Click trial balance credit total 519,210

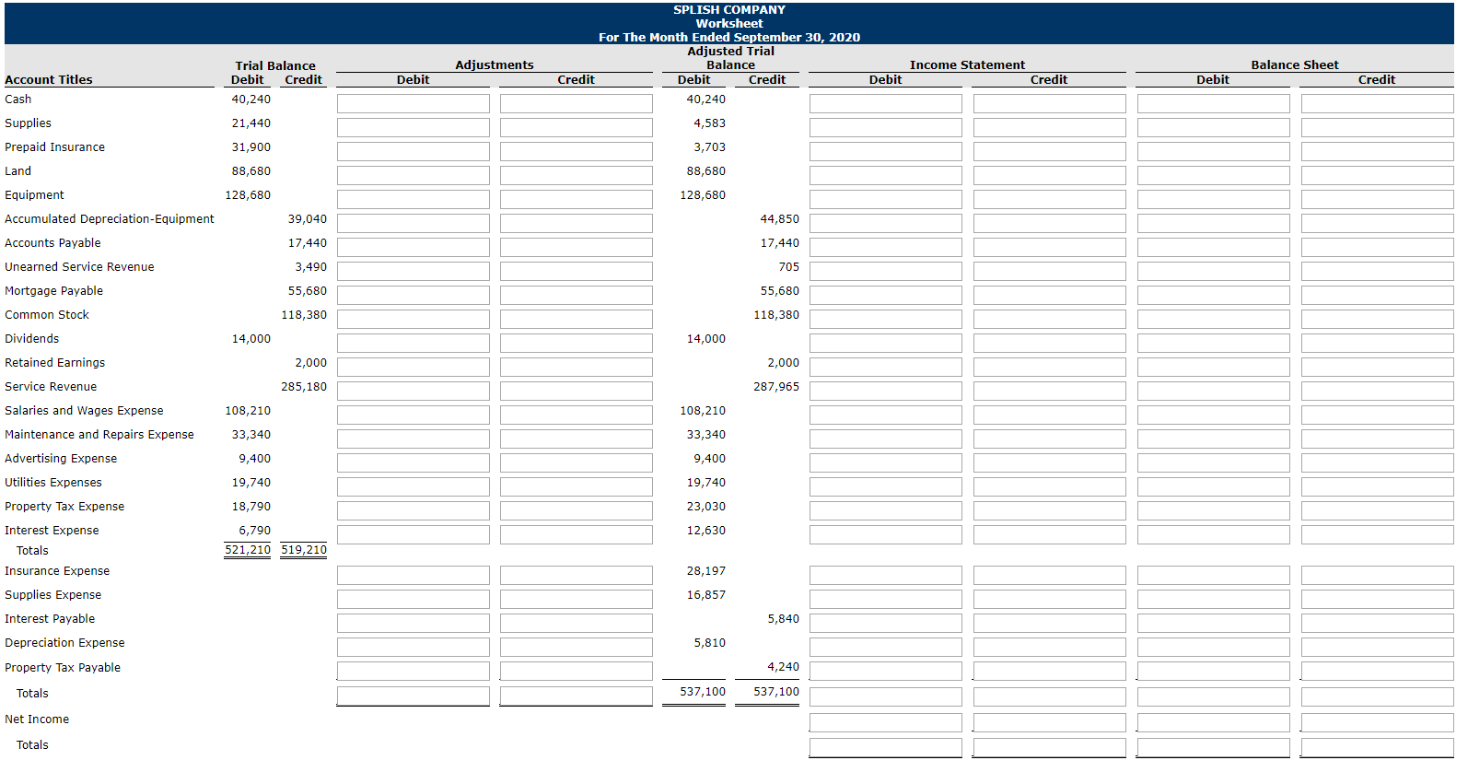coord(304,550)
